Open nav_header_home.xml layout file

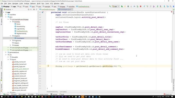click(21, 85)
